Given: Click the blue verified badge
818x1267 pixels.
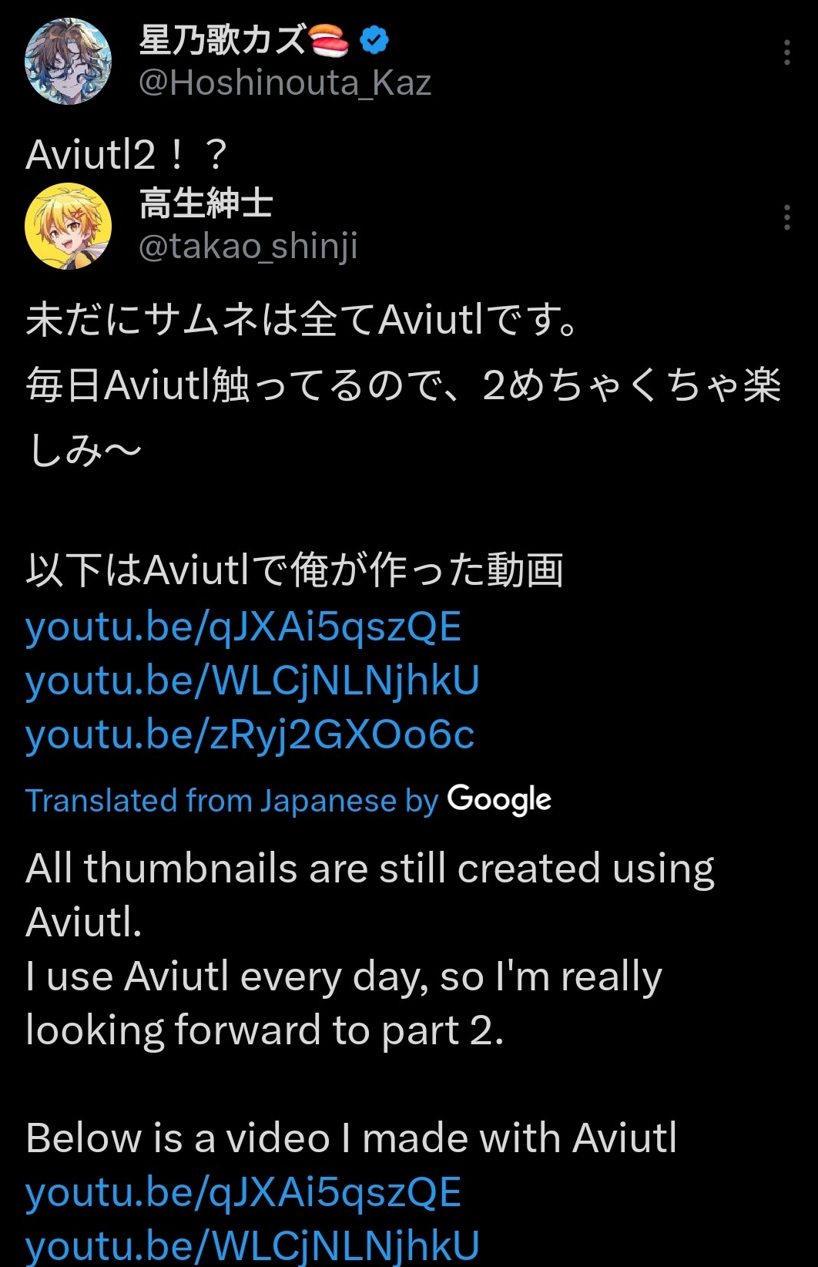Looking at the screenshot, I should tap(374, 40).
